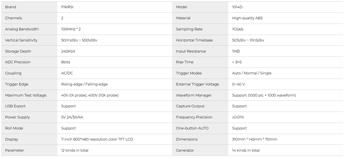Select the Vertical Sensitivity label cell
Image resolution: width=345 pixels, height=159 pixels.
[21, 40]
